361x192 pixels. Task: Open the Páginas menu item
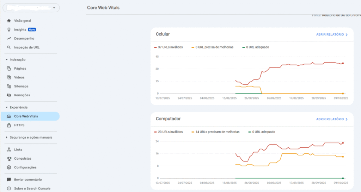[x=20, y=69]
